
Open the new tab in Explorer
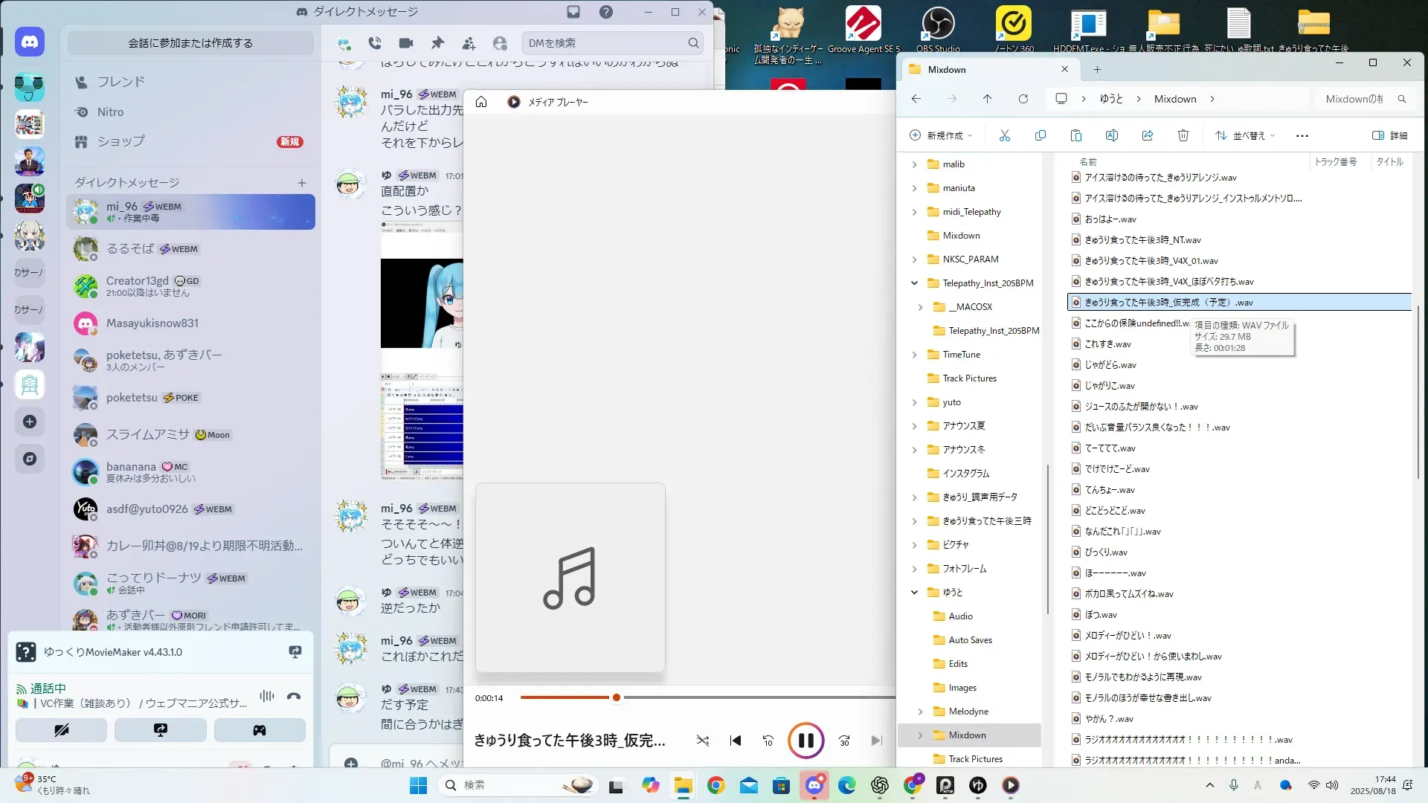pyautogui.click(x=1097, y=69)
